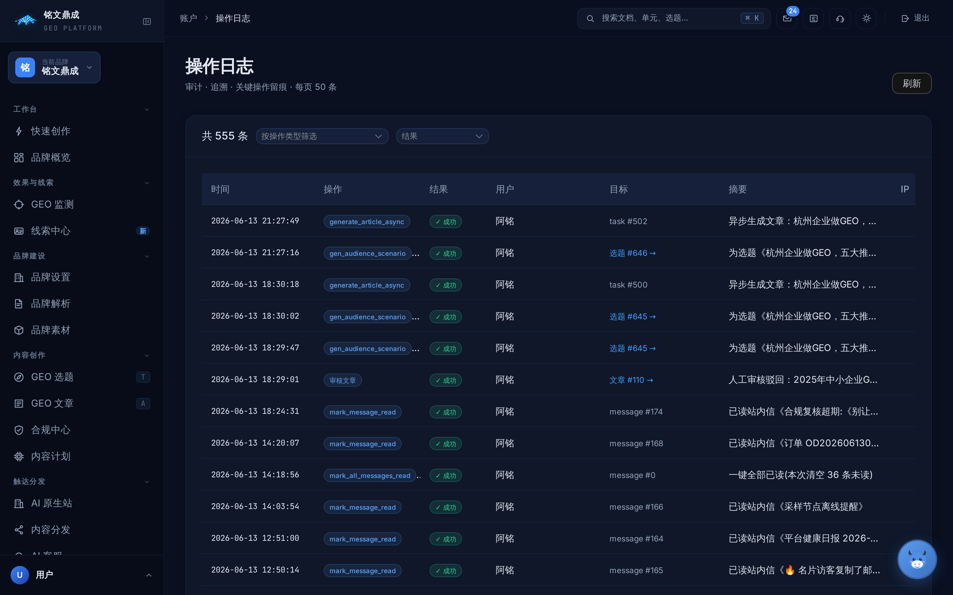Click the crosshair icon beside GEO 监测
Screen dimensions: 953x595
(x=19, y=204)
